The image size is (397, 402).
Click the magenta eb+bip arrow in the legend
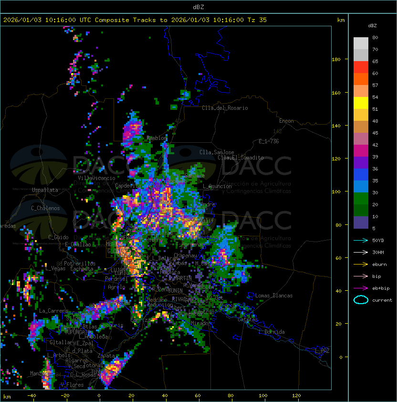(361, 288)
